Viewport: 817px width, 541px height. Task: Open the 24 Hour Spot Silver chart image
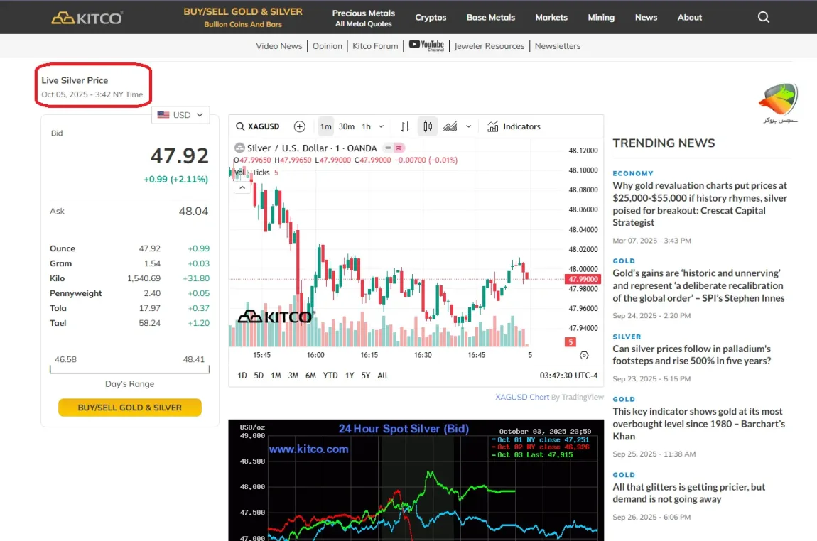pos(416,480)
